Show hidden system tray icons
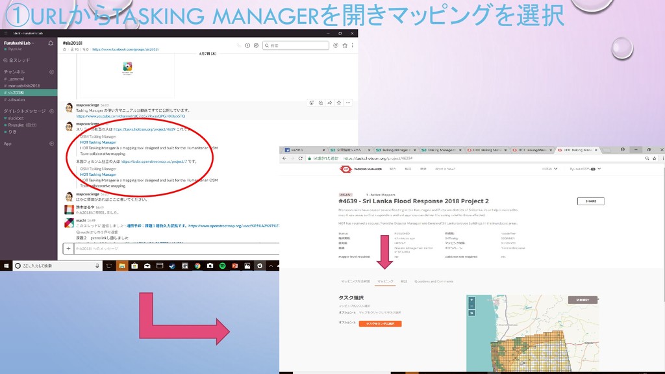The image size is (665, 374). 271,266
